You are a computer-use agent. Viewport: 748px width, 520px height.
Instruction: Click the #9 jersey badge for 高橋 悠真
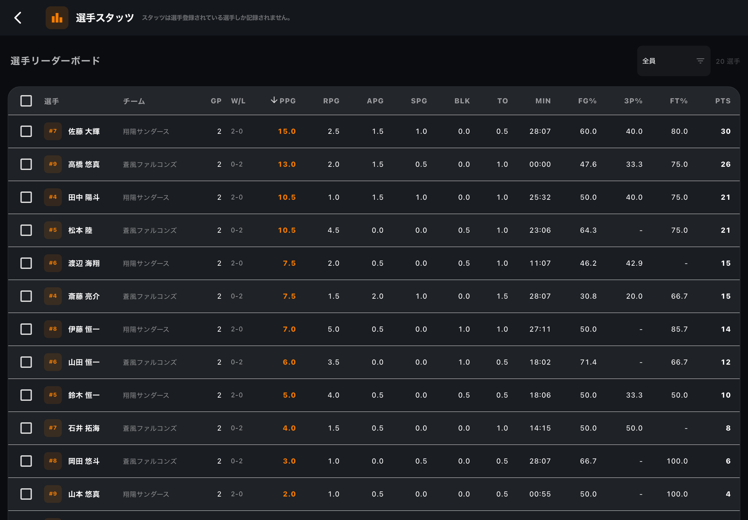53,164
